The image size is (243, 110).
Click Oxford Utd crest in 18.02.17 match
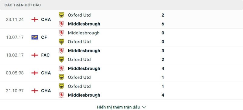[61, 60]
